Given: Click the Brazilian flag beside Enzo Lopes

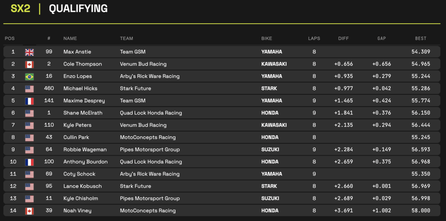Looking at the screenshot, I should tap(29, 77).
